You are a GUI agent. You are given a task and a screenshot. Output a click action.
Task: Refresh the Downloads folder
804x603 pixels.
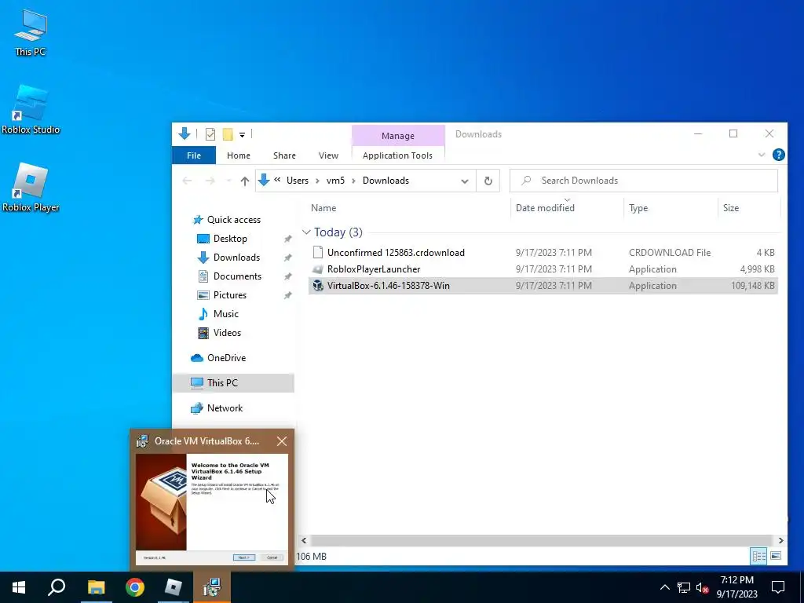(488, 181)
